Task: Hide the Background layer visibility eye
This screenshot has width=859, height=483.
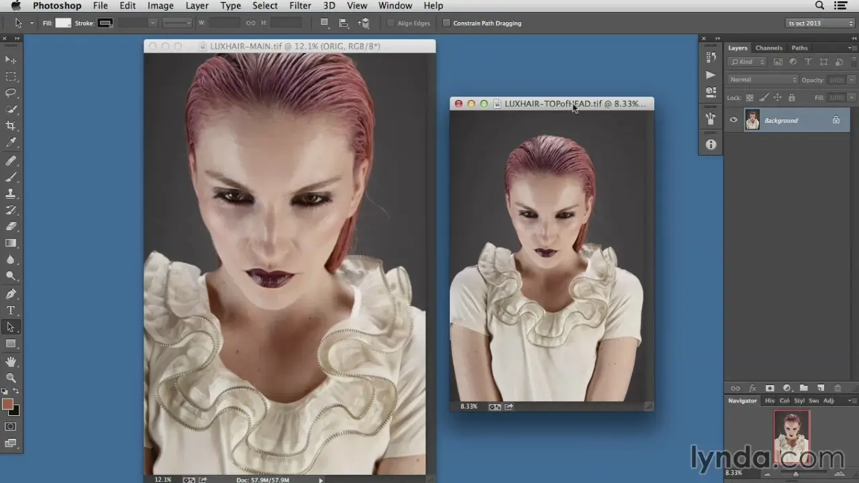Action: click(734, 120)
